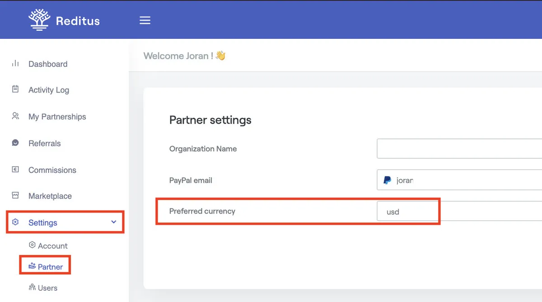The image size is (542, 302).
Task: Open the Users settings sub-item
Action: point(47,288)
